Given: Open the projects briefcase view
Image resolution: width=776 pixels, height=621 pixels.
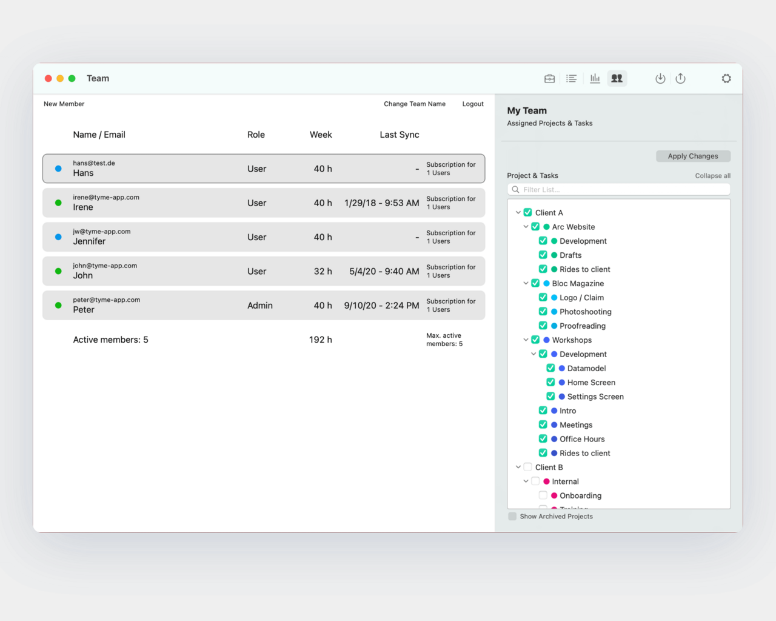Looking at the screenshot, I should pyautogui.click(x=549, y=78).
